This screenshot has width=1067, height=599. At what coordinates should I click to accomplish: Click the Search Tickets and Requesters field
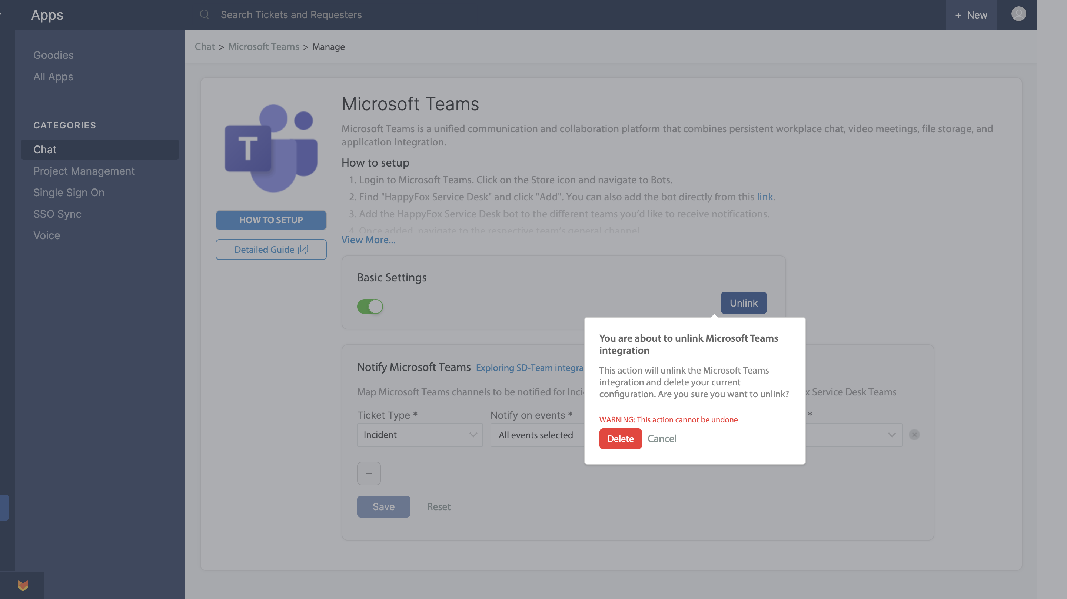point(291,14)
